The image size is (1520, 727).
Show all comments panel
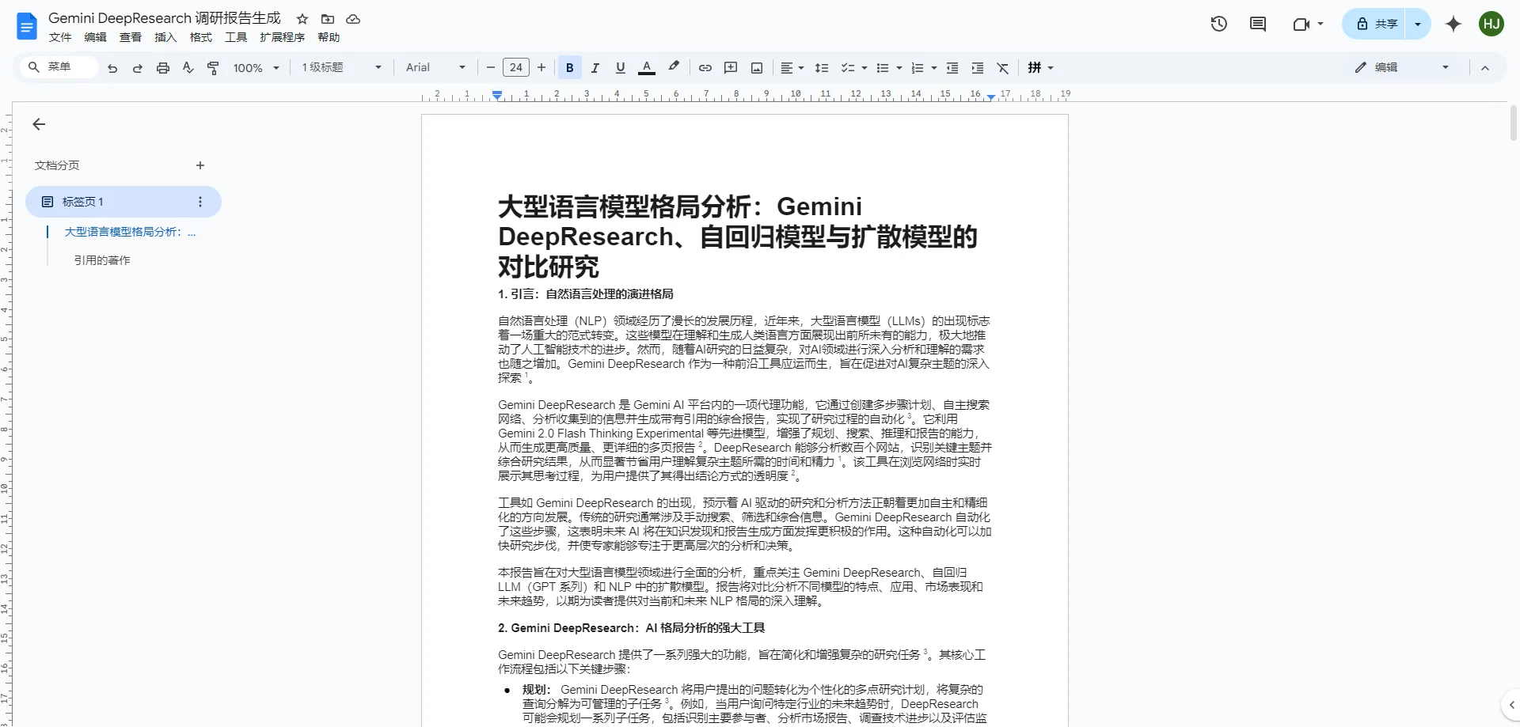(1258, 24)
